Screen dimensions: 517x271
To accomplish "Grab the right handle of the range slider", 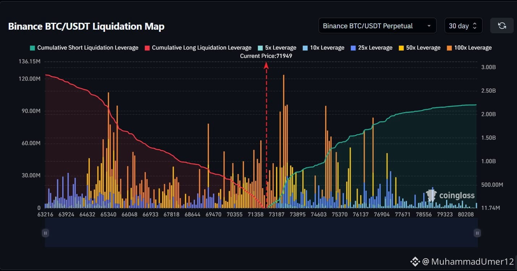I will (x=478, y=233).
